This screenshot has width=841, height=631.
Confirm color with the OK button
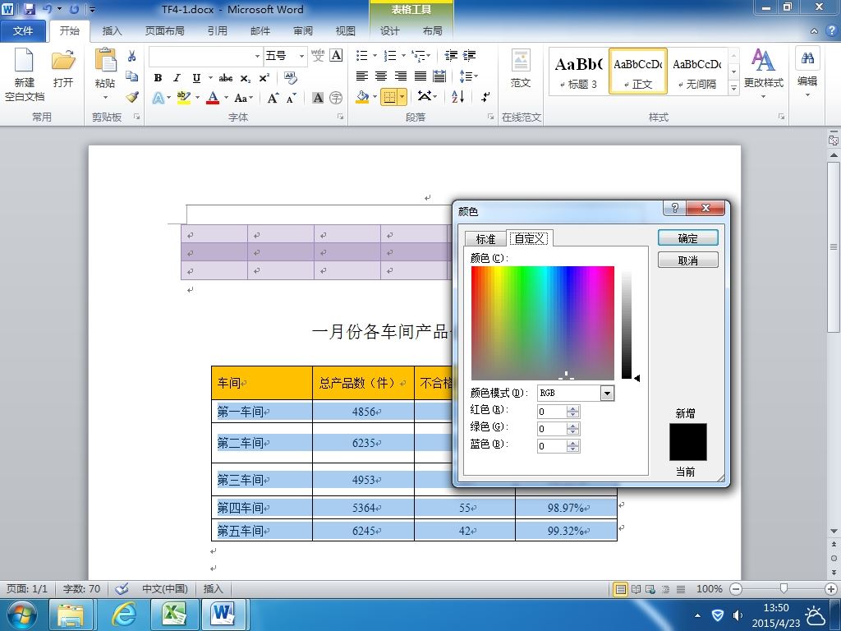pyautogui.click(x=687, y=238)
